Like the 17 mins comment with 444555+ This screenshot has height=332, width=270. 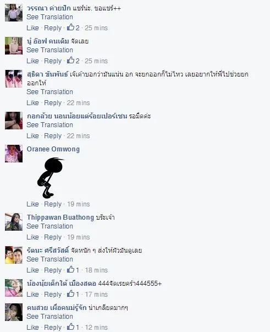33,295
